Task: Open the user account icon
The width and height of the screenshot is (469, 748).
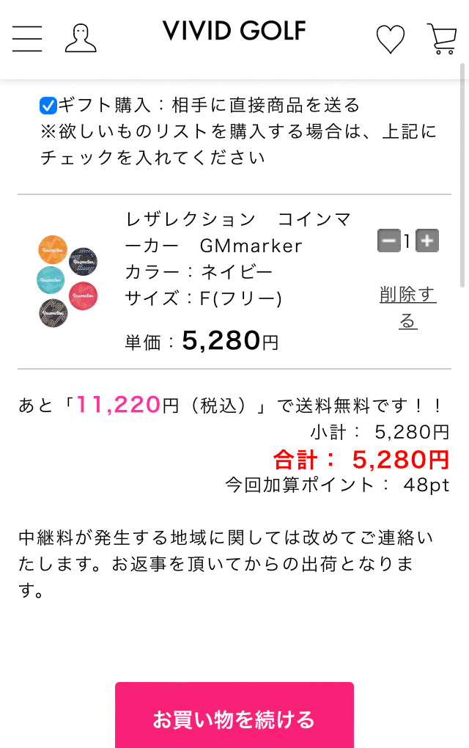Action: coord(81,38)
